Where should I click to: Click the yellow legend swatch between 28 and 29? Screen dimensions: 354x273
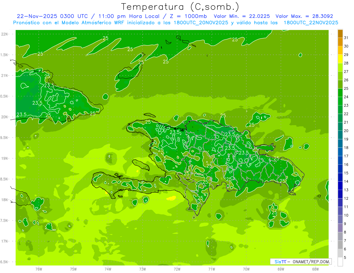click(x=340, y=59)
